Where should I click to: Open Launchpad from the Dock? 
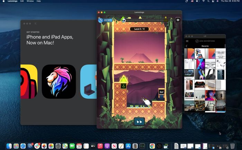[16, 146]
